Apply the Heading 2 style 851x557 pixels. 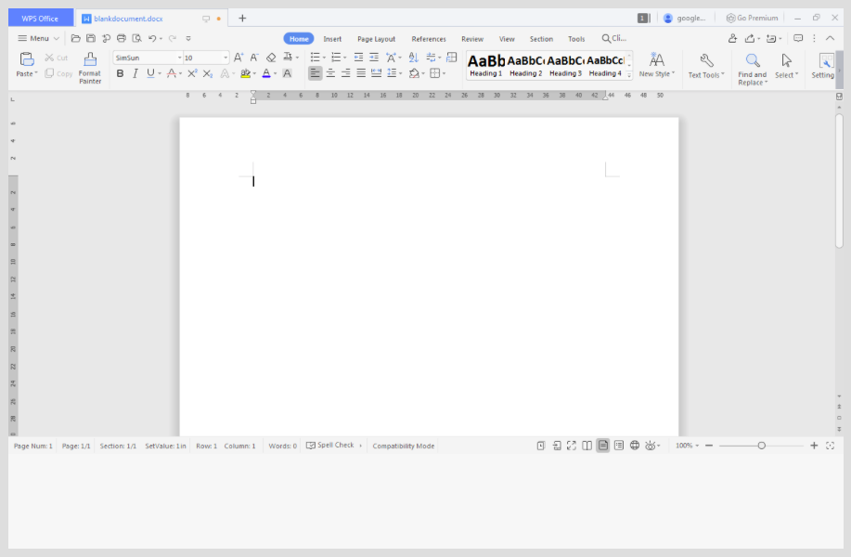point(525,66)
